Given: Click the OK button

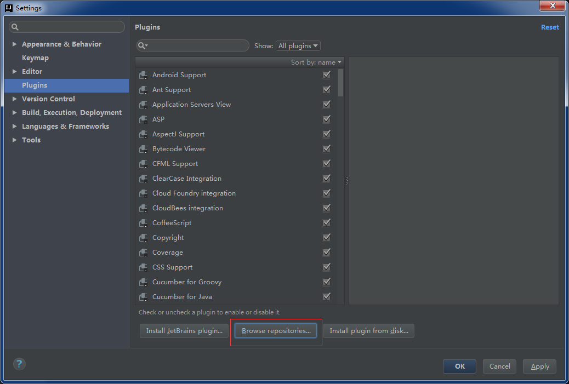Looking at the screenshot, I should click(459, 366).
